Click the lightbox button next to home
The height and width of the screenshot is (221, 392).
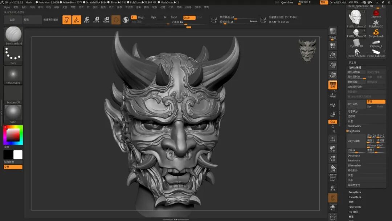(32, 20)
